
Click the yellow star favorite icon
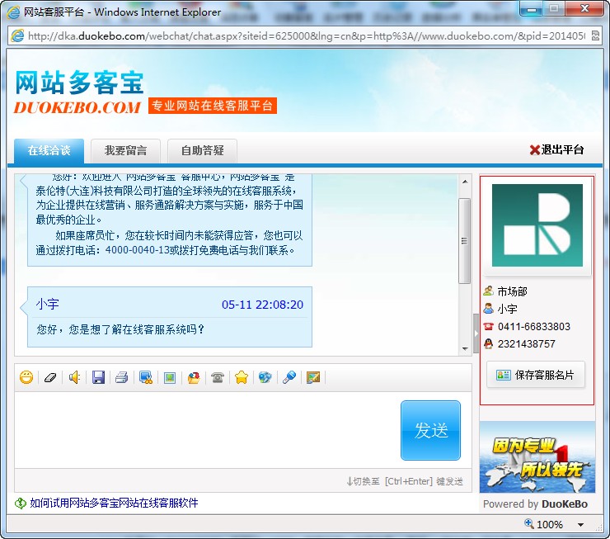click(242, 377)
